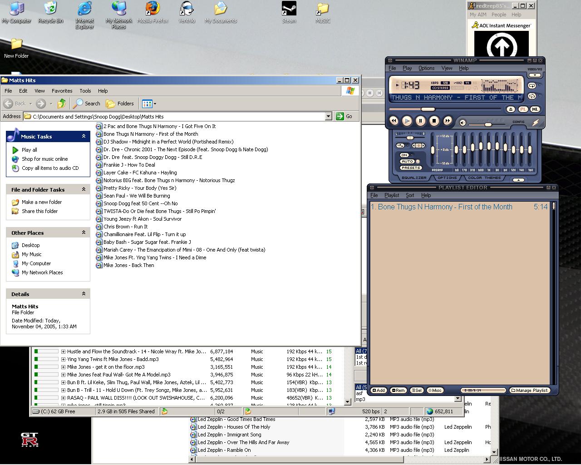Toggle the equalizer ON button
581x465 pixels.
pyautogui.click(x=404, y=155)
